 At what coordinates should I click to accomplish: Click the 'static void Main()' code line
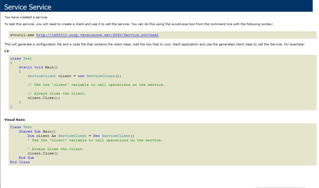click(x=38, y=67)
